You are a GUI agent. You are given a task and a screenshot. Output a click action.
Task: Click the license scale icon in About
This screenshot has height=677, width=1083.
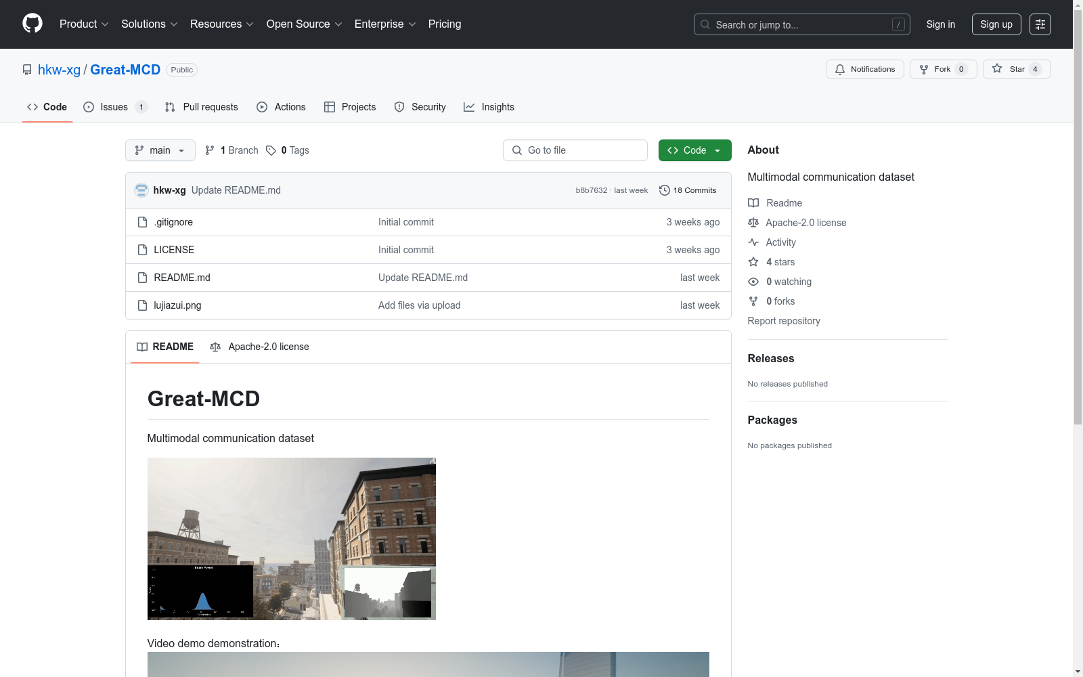coord(753,223)
